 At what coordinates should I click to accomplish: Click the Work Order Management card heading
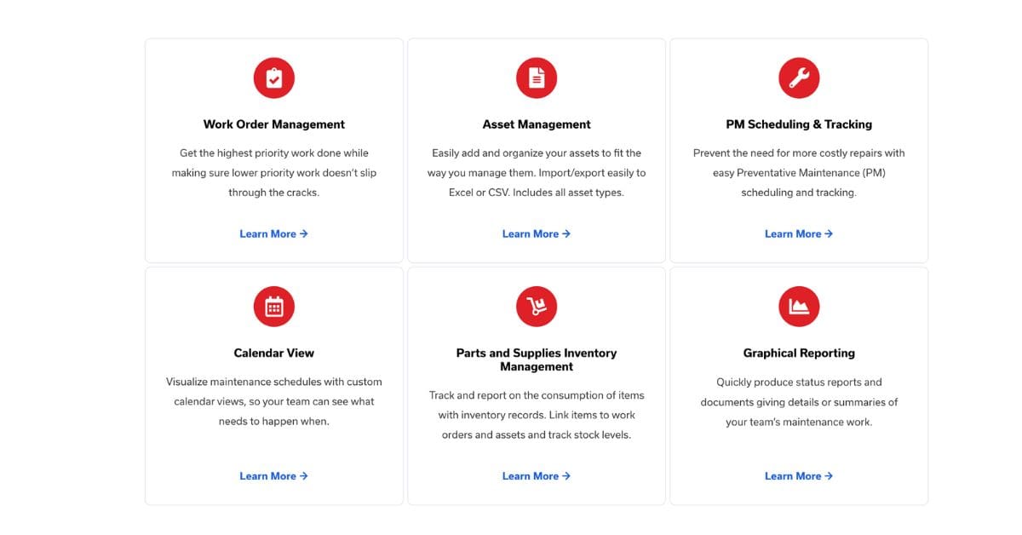273,124
